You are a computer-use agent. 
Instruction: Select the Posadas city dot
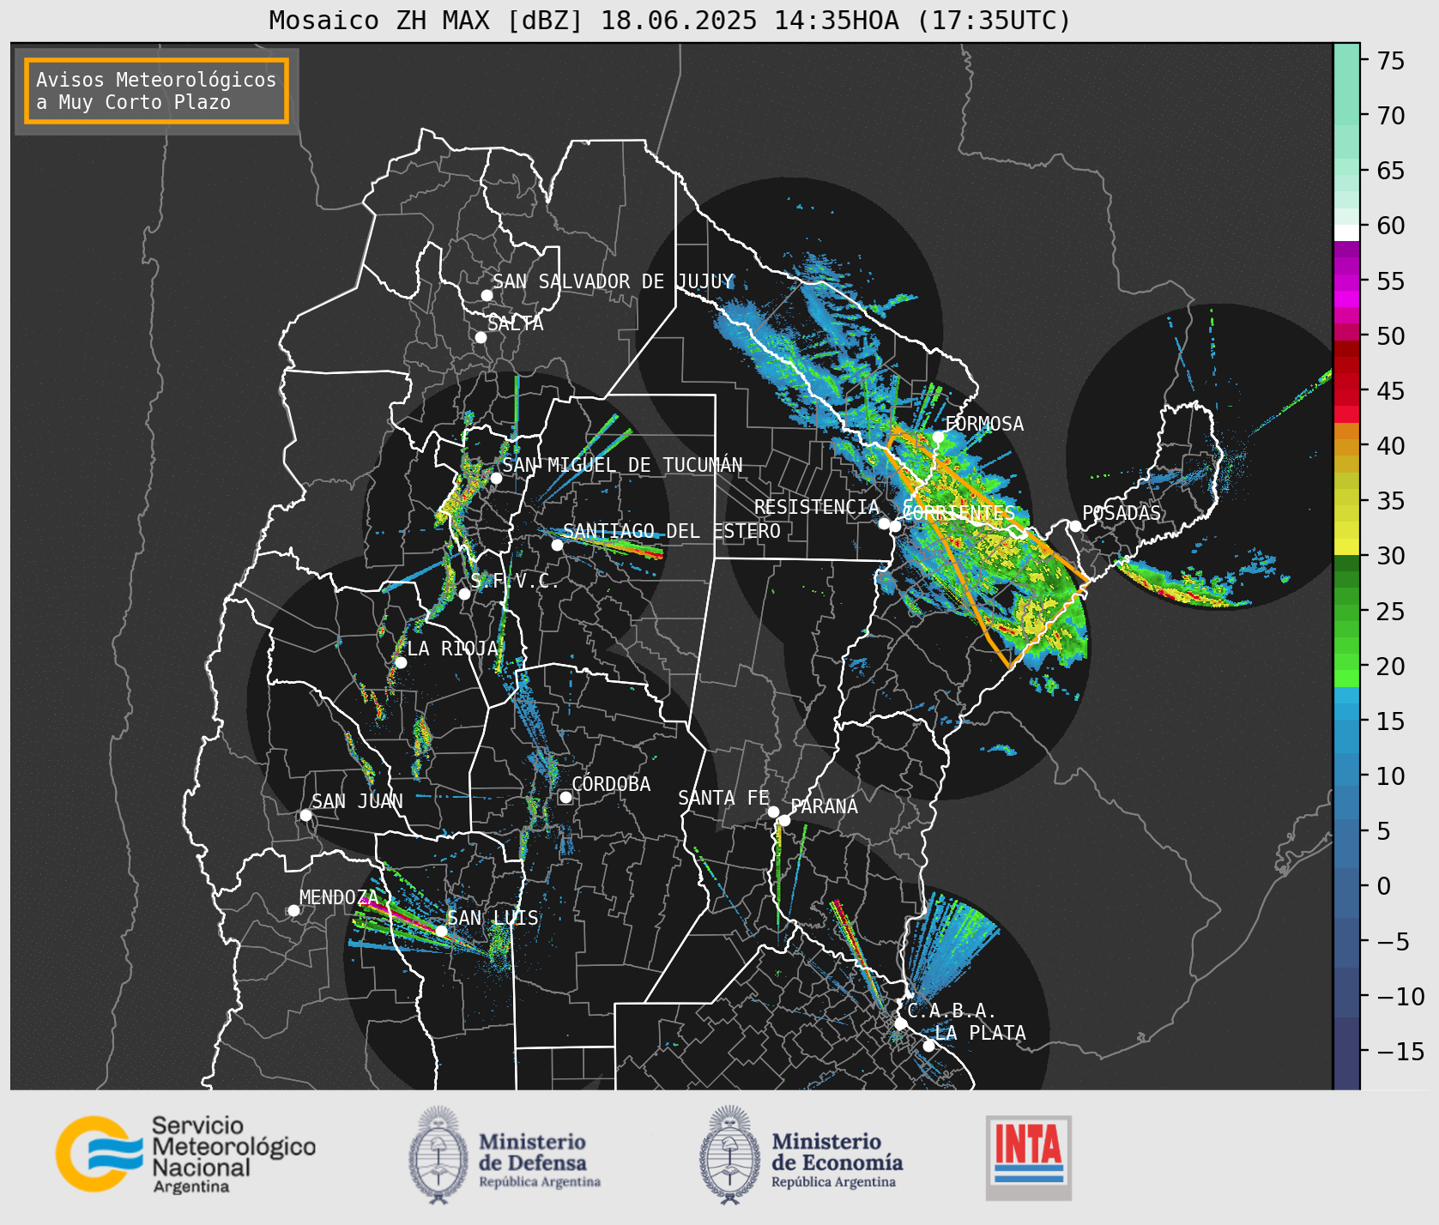(x=1075, y=526)
